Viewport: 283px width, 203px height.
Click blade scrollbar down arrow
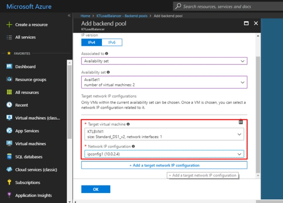coord(258,176)
